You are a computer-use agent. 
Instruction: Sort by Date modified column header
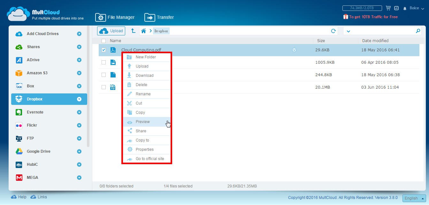click(375, 41)
